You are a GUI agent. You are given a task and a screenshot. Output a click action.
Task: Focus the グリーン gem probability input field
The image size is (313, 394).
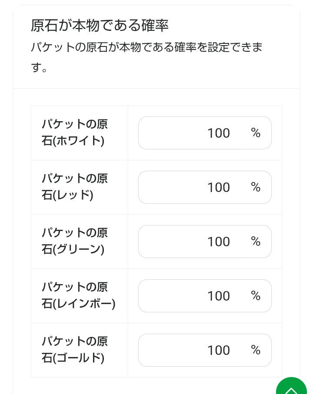tap(191, 242)
